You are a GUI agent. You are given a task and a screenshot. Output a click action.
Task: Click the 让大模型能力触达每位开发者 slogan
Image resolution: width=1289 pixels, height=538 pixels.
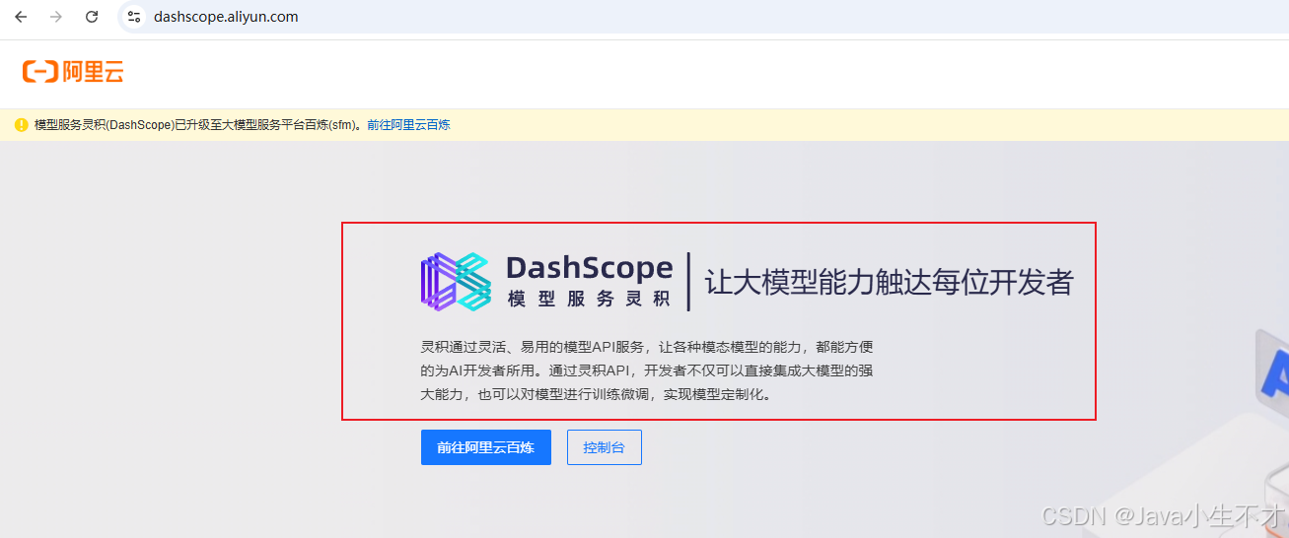(889, 282)
